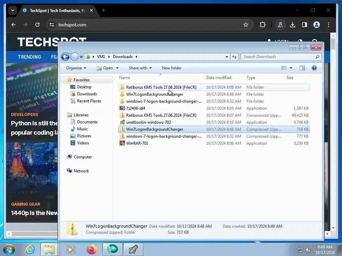Toggle the Chrome side panel icon
The image size is (342, 256).
[305, 25]
